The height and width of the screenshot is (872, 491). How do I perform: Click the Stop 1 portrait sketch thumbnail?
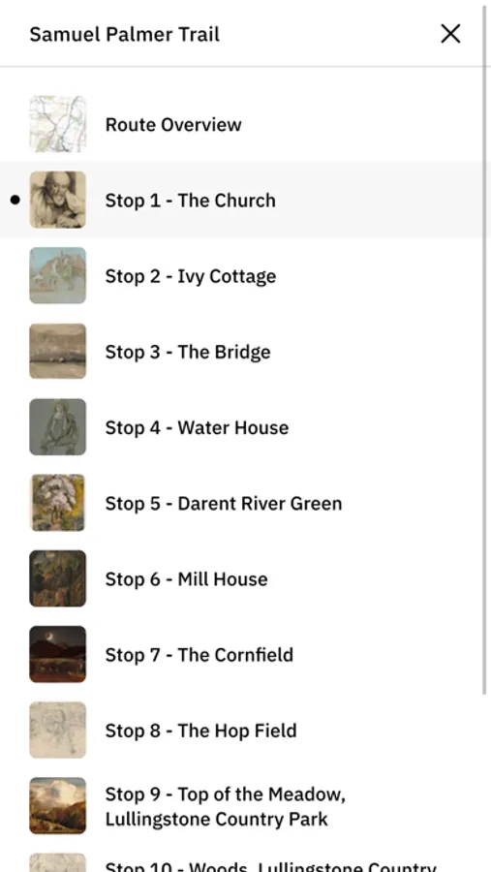tap(58, 200)
